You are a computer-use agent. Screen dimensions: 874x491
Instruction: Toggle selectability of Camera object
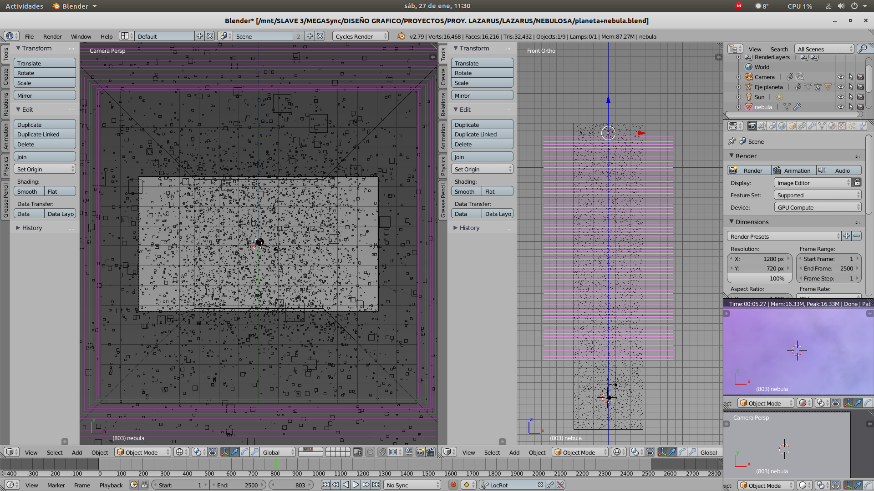click(851, 77)
